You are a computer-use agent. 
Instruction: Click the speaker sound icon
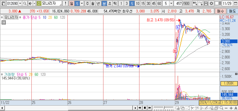31,3
